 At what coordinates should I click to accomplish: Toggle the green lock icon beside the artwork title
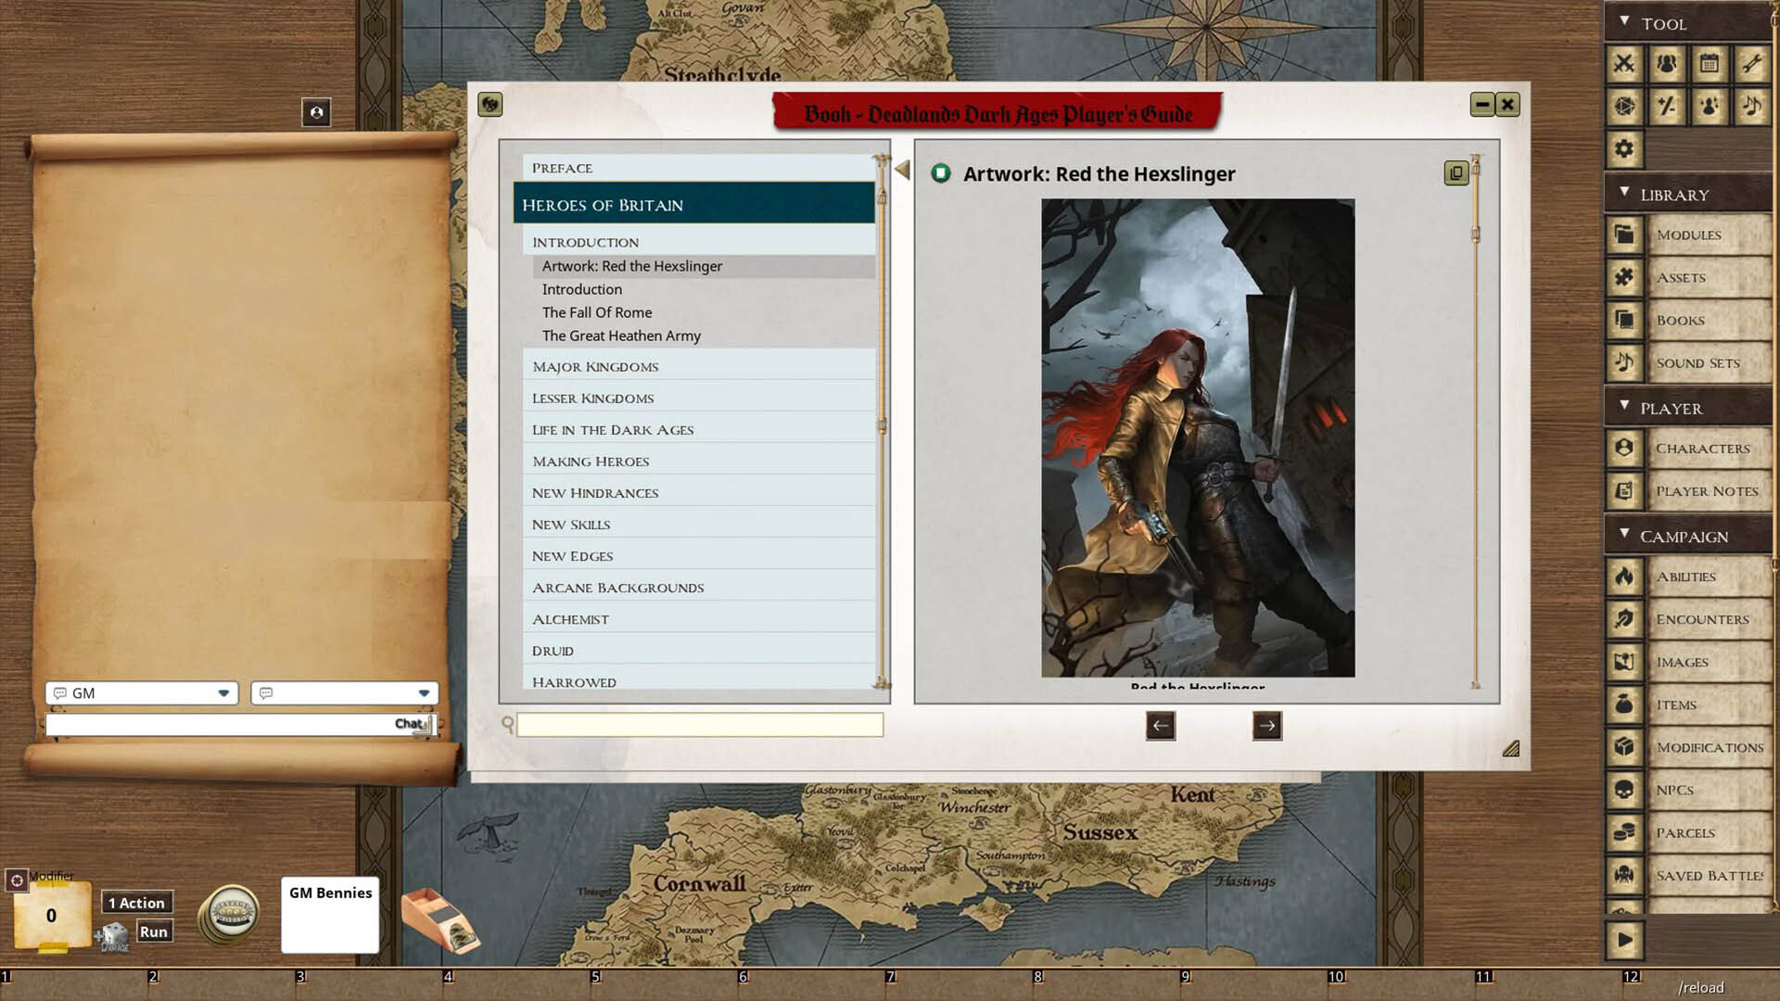coord(941,173)
